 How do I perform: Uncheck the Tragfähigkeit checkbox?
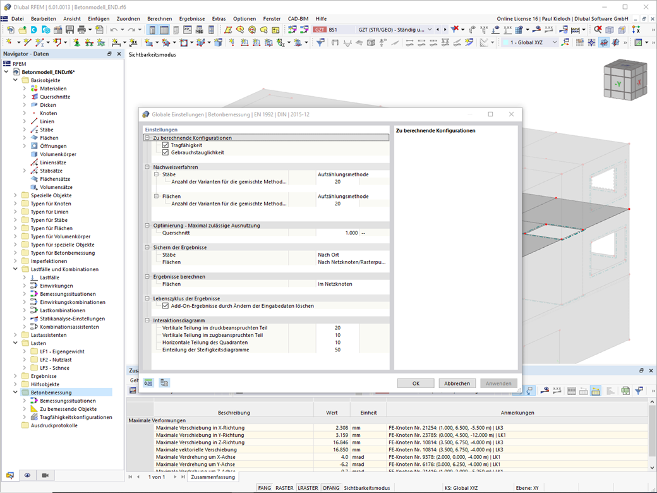tap(166, 145)
